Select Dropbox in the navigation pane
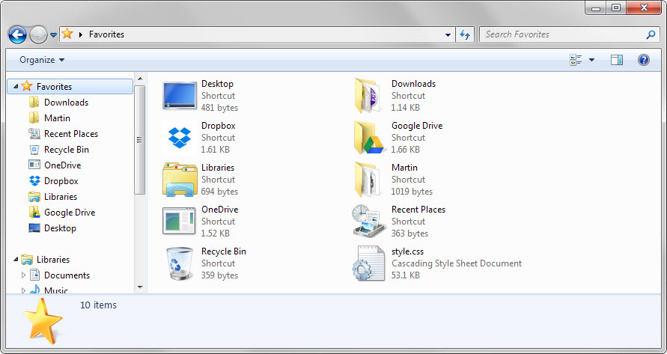 coord(61,181)
